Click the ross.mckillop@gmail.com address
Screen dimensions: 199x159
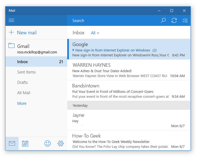click(x=37, y=52)
